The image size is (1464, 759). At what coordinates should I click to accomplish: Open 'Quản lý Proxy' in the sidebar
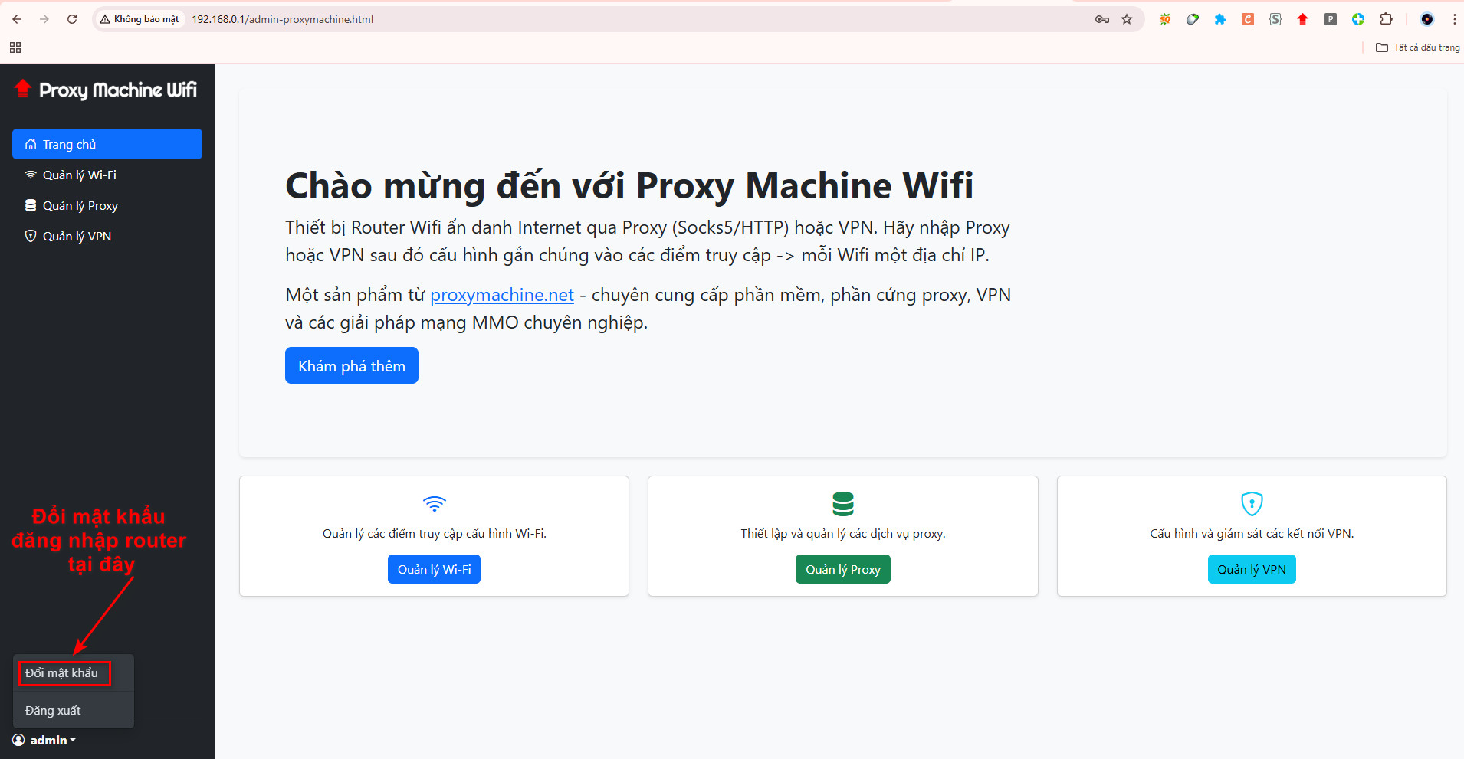(107, 205)
